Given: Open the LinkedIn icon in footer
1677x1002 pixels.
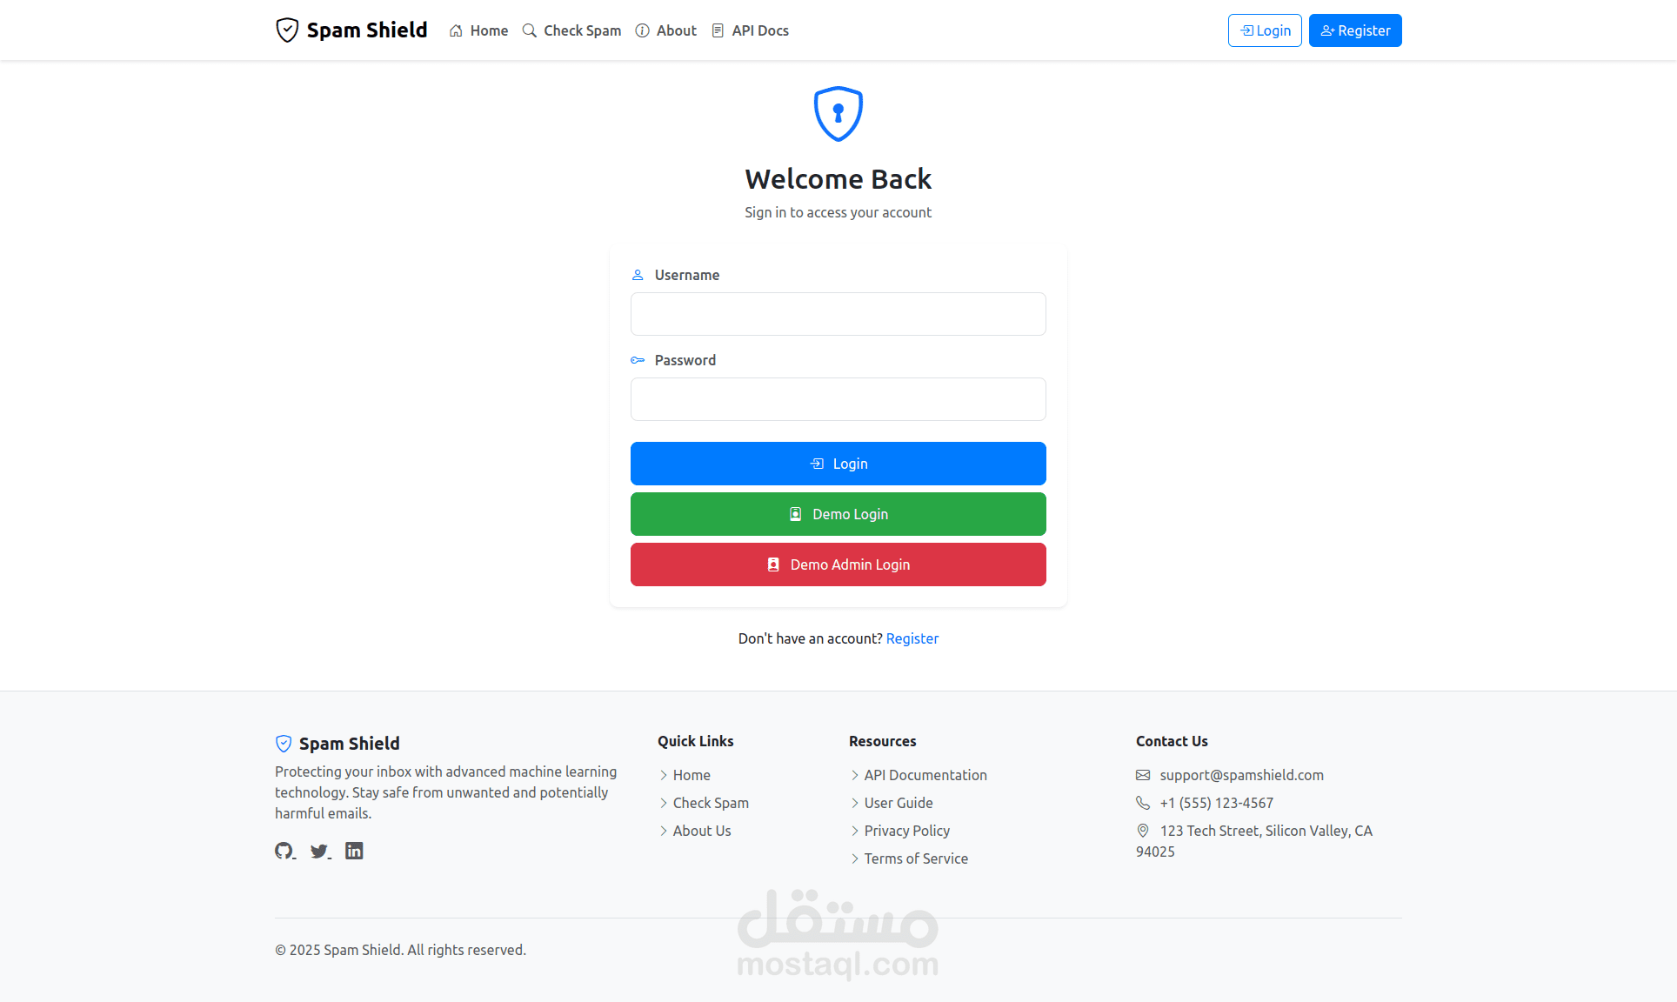Looking at the screenshot, I should (354, 851).
